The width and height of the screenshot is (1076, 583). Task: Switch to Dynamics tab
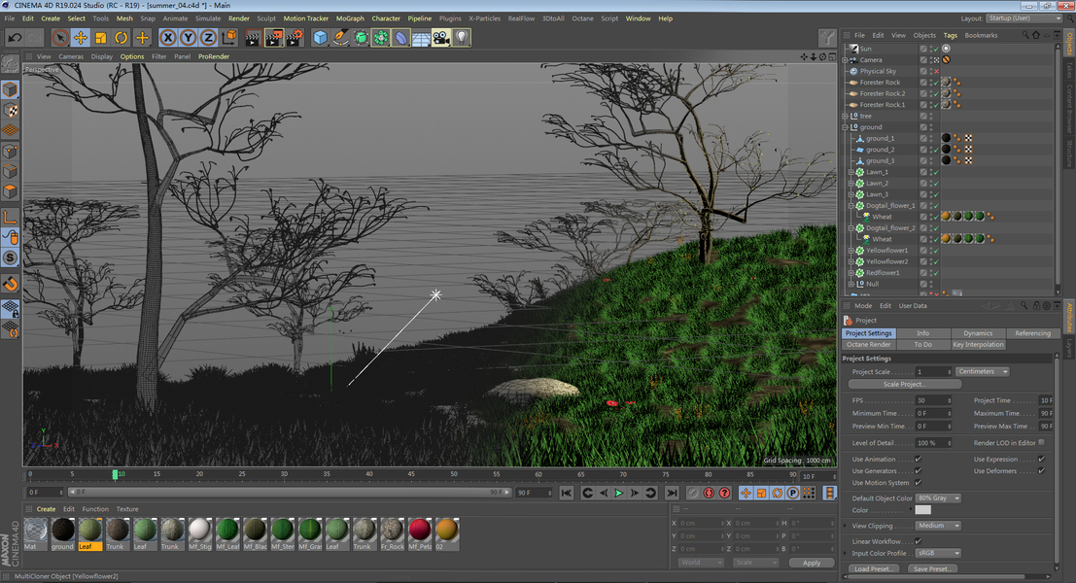point(978,333)
